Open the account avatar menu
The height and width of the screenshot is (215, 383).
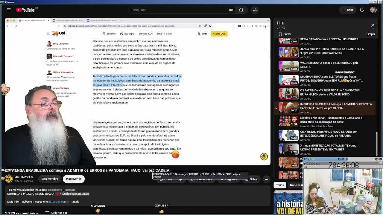click(x=373, y=10)
